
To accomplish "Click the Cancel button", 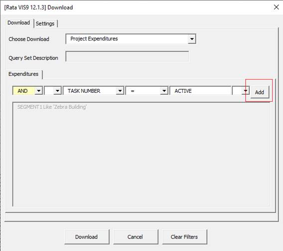I will click(136, 237).
